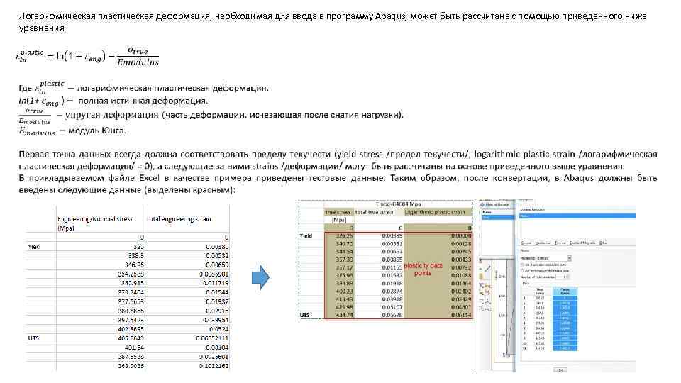Click 'true stress' column header cell
Viewport: 681px width, 383px height.
click(x=339, y=212)
